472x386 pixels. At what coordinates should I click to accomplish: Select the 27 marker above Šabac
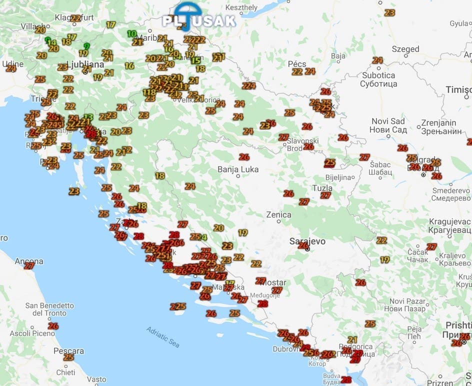tap(364, 157)
